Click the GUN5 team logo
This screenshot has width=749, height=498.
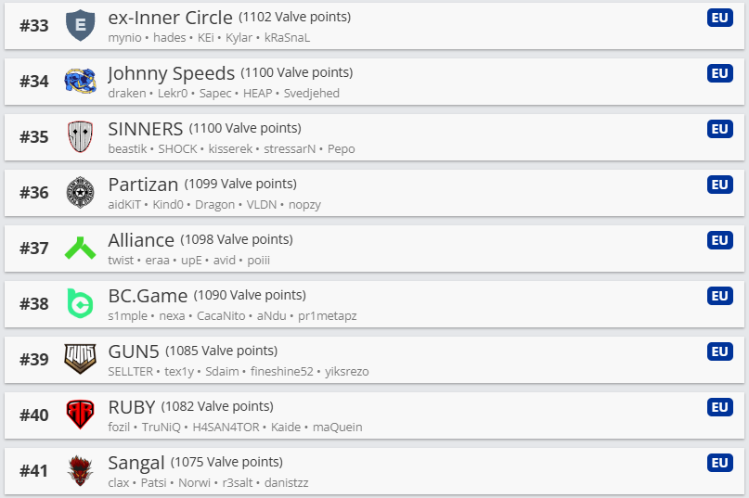click(81, 360)
